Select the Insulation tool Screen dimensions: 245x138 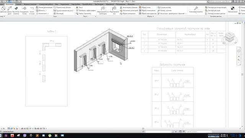59,14
